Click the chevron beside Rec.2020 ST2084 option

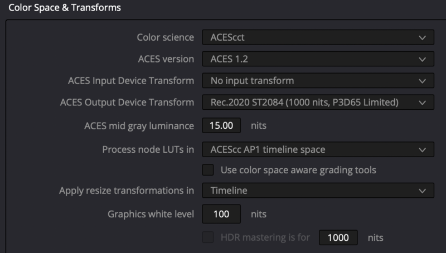tap(422, 103)
